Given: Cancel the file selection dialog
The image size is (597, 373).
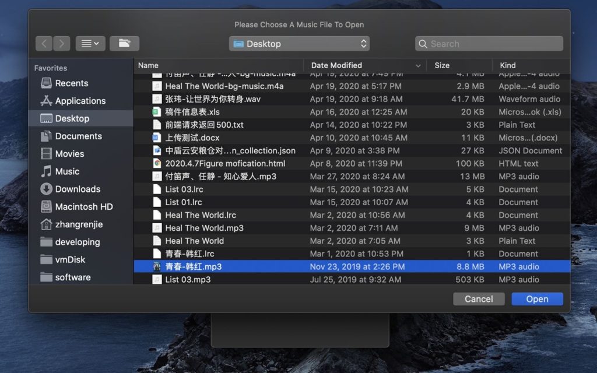Looking at the screenshot, I should pyautogui.click(x=479, y=299).
